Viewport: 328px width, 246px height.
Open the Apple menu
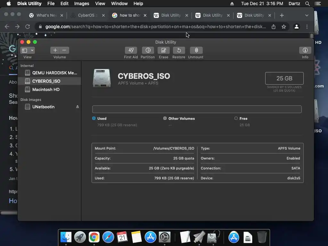coord(9,4)
